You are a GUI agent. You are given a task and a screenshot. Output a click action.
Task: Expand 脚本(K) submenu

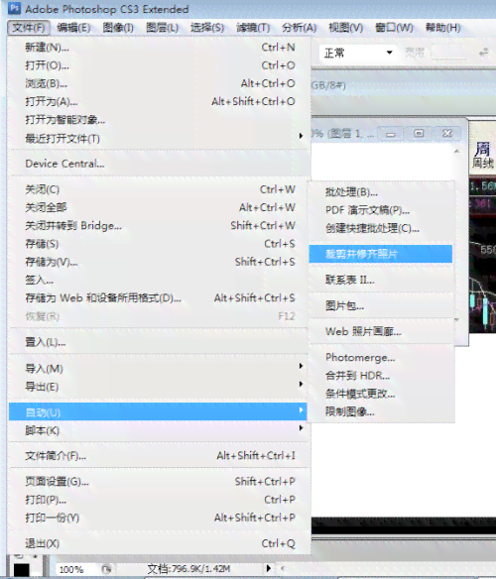[159, 430]
